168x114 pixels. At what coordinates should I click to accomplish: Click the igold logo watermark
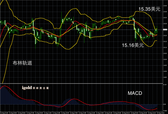pyautogui.click(x=27, y=88)
